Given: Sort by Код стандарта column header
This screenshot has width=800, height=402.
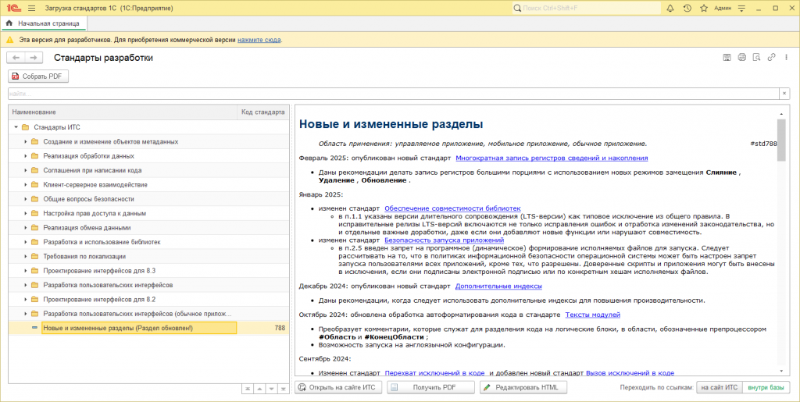Looking at the screenshot, I should coord(263,112).
